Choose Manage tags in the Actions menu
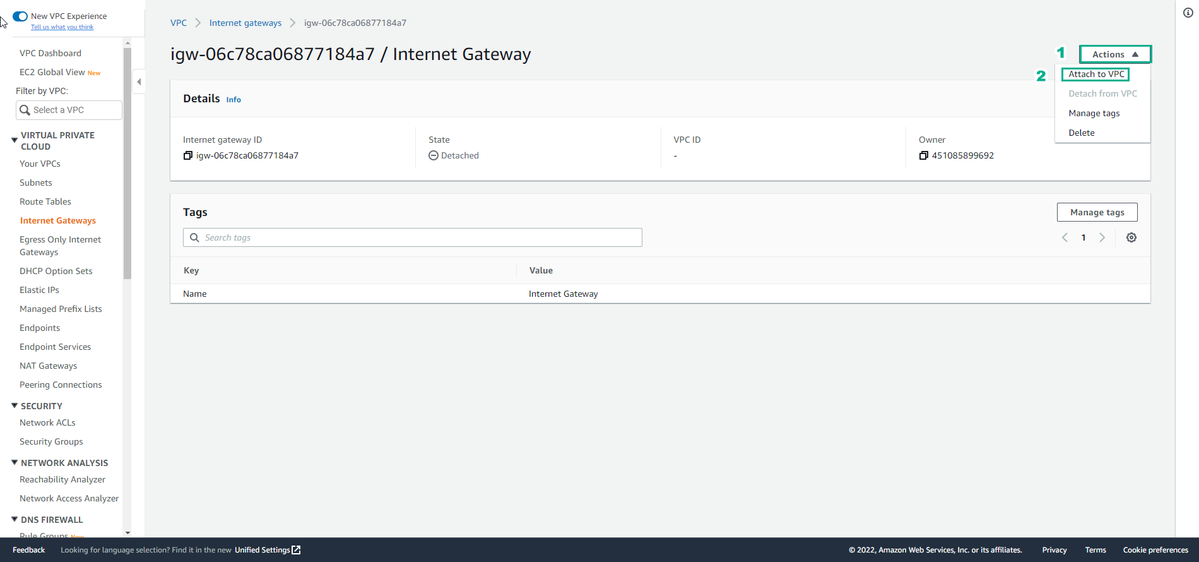 tap(1094, 113)
